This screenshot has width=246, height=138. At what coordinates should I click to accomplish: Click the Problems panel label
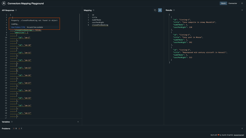(6, 129)
